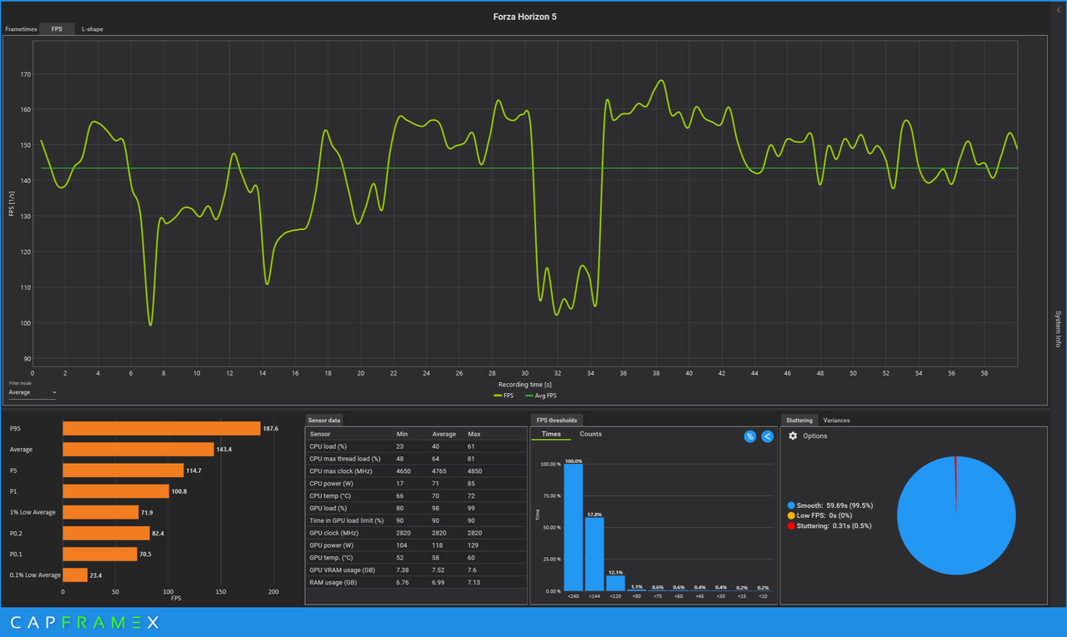Open the L-shape tab
Image resolution: width=1067 pixels, height=637 pixels.
(93, 29)
